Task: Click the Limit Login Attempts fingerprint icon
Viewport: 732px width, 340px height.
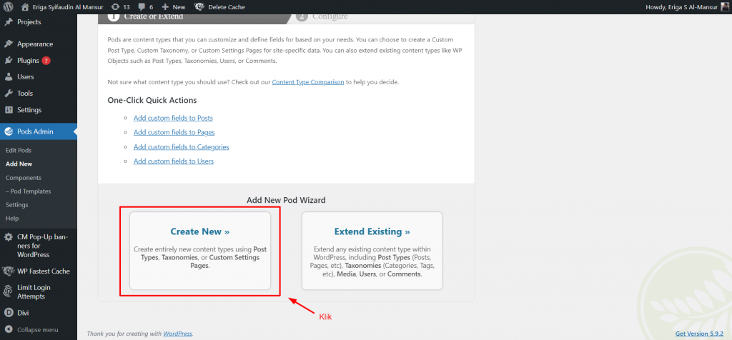Action: (9, 291)
